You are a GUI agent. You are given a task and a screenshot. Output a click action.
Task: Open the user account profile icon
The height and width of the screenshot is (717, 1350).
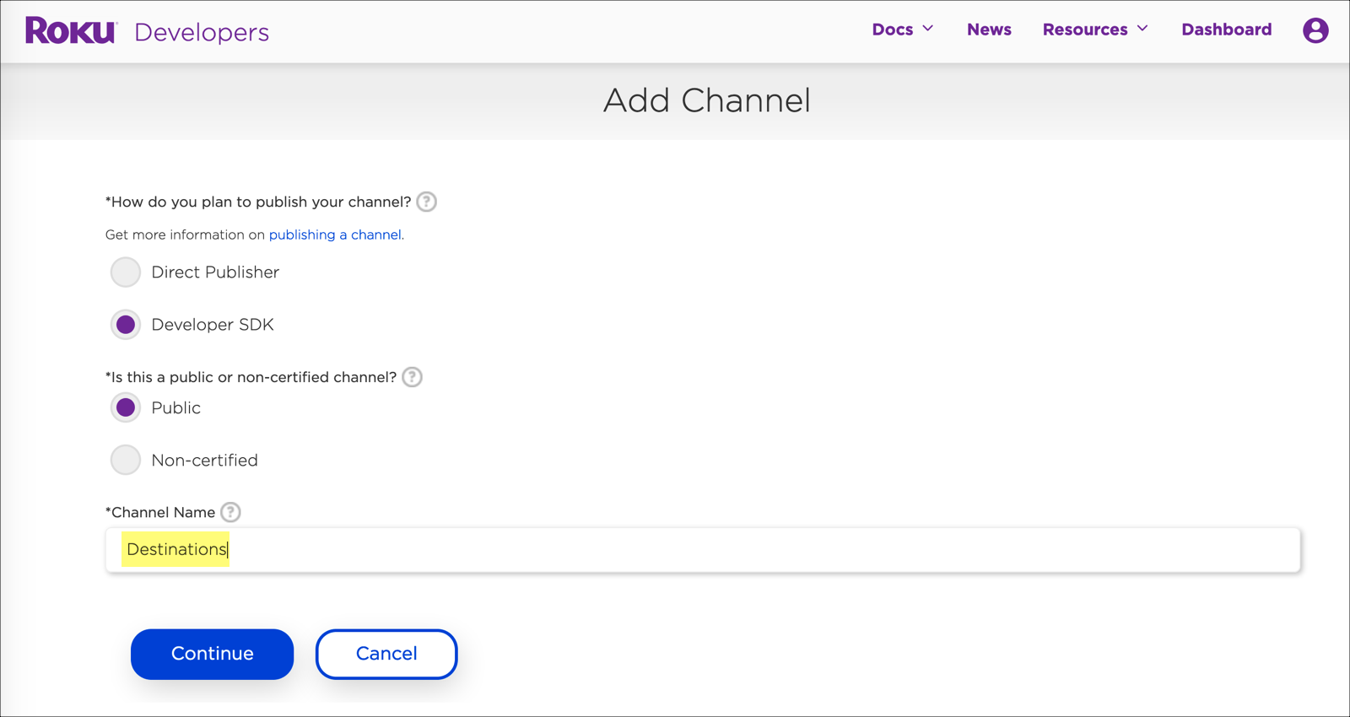[1315, 30]
